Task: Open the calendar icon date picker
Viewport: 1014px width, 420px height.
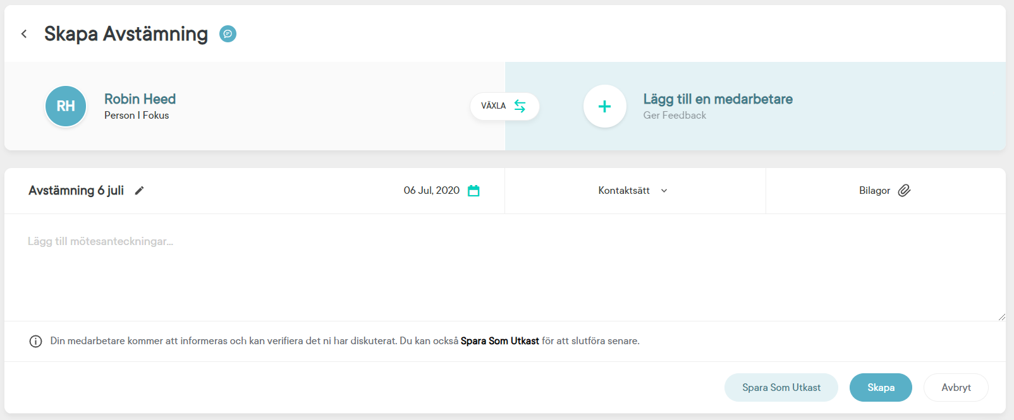Action: coord(473,191)
